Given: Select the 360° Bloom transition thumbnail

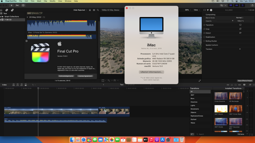Looking at the screenshot, I should (x=221, y=109).
